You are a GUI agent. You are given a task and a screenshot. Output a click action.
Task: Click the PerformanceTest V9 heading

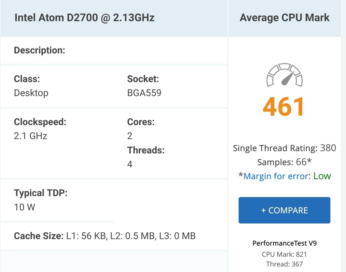[284, 243]
